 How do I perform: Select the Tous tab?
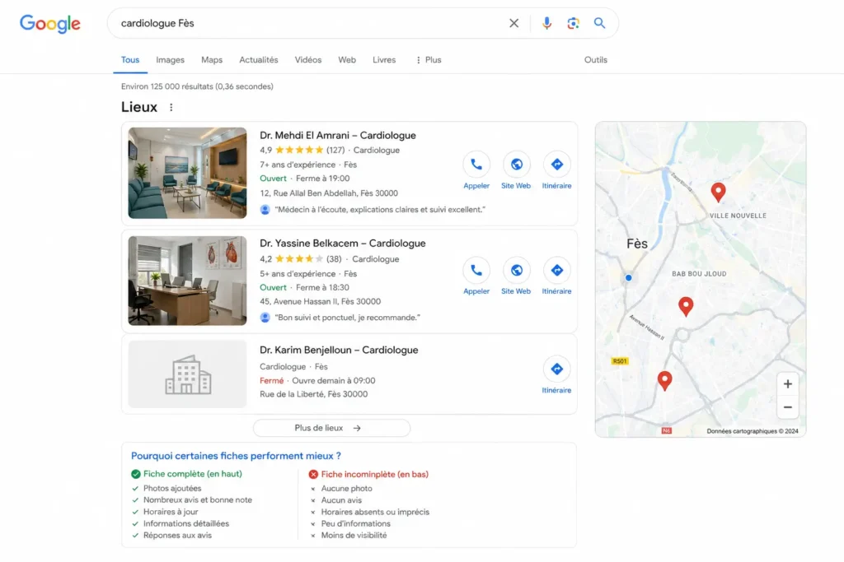130,59
